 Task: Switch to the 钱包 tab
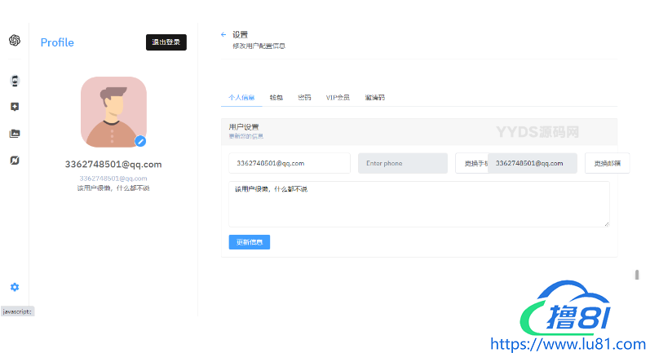click(x=276, y=98)
